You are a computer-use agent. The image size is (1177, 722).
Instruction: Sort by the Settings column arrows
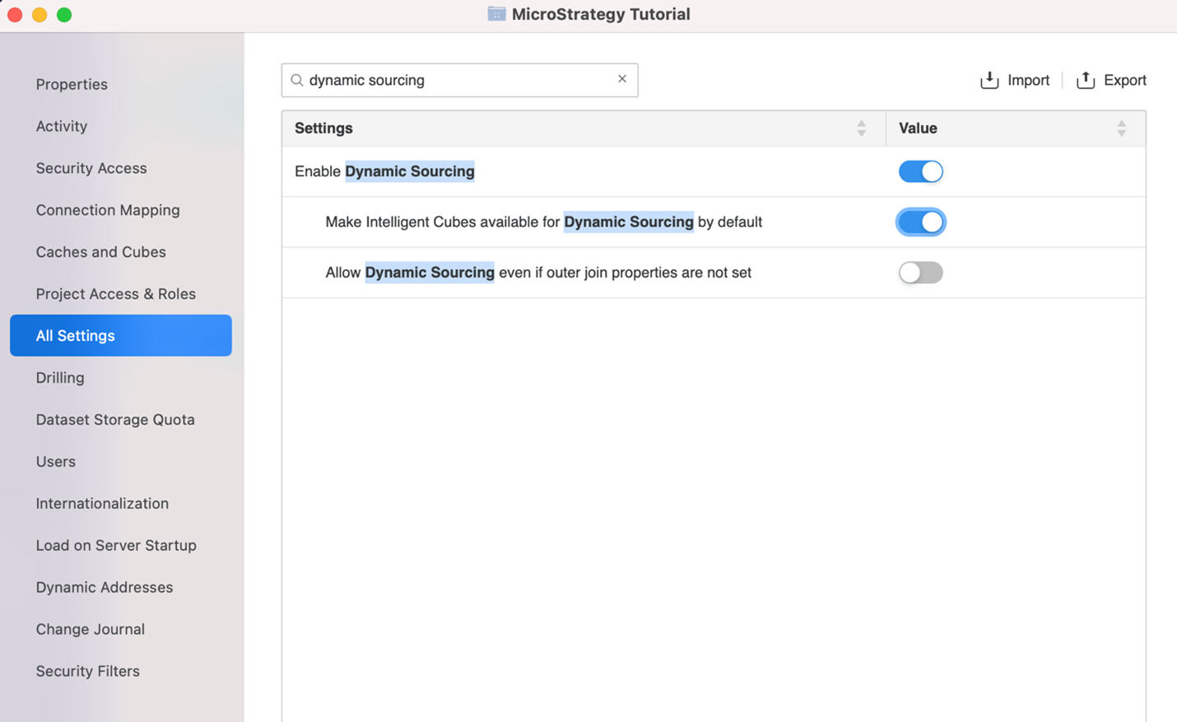[861, 128]
